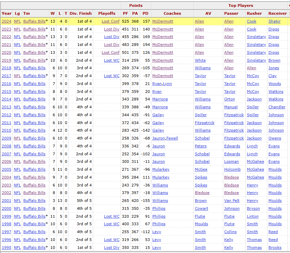290x253 pixels.
Task: Sort table by Year column header
Action: (x=7, y=13)
